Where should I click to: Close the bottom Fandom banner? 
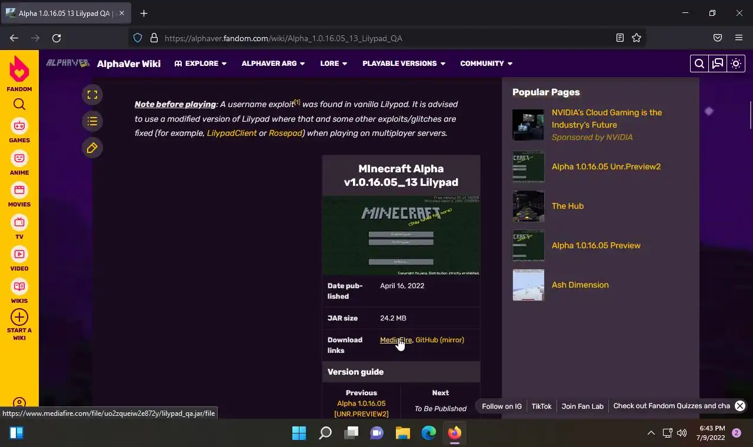[x=740, y=406]
